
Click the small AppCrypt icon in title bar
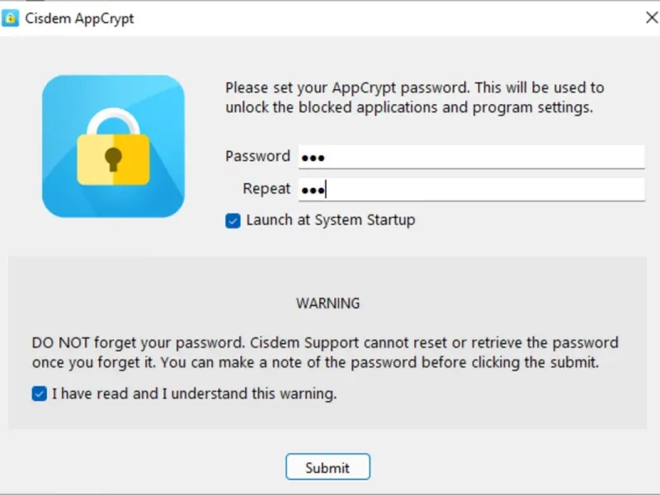click(x=10, y=18)
